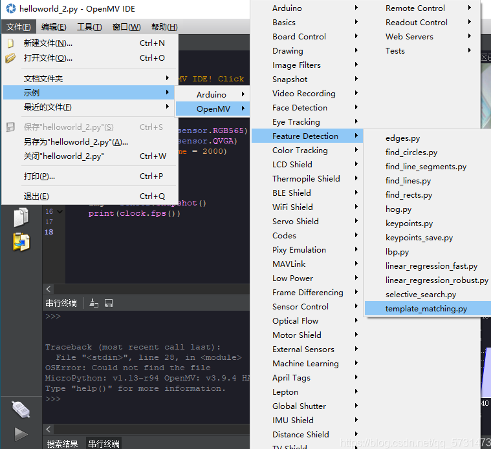Open the Image Filters category
This screenshot has width=491, height=449.
307,65
